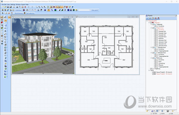Click the line drawing tool in left column

(5, 23)
